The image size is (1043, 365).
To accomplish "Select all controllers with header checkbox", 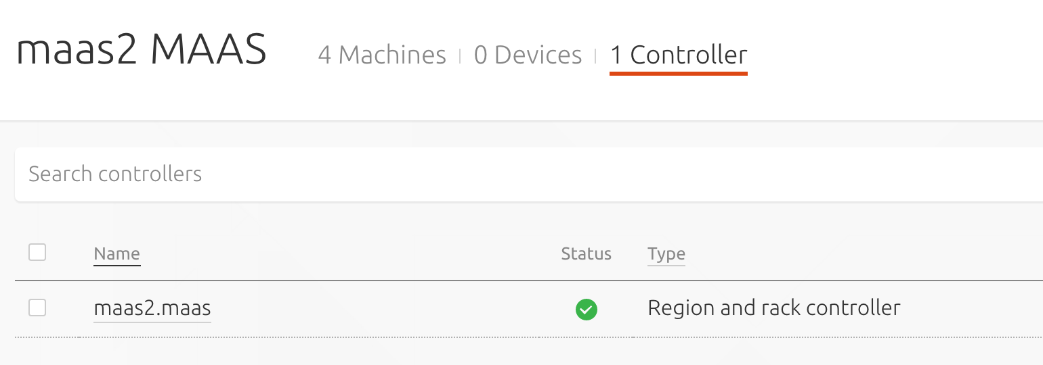I will [37, 253].
